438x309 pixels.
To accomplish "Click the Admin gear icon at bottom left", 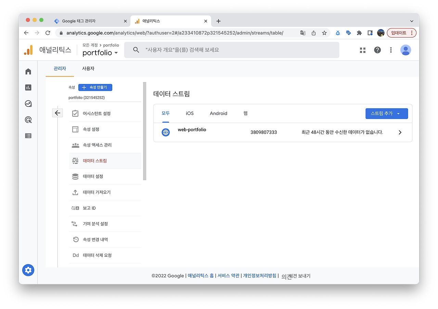I will click(28, 270).
